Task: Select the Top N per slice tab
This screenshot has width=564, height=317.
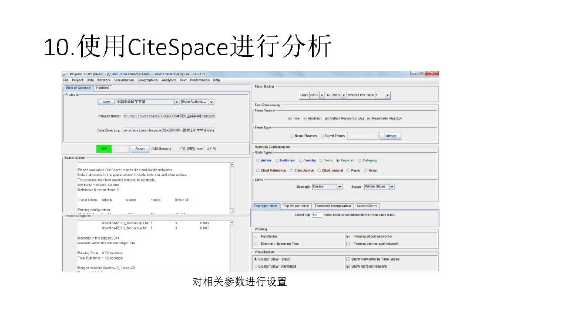Action: click(x=266, y=206)
